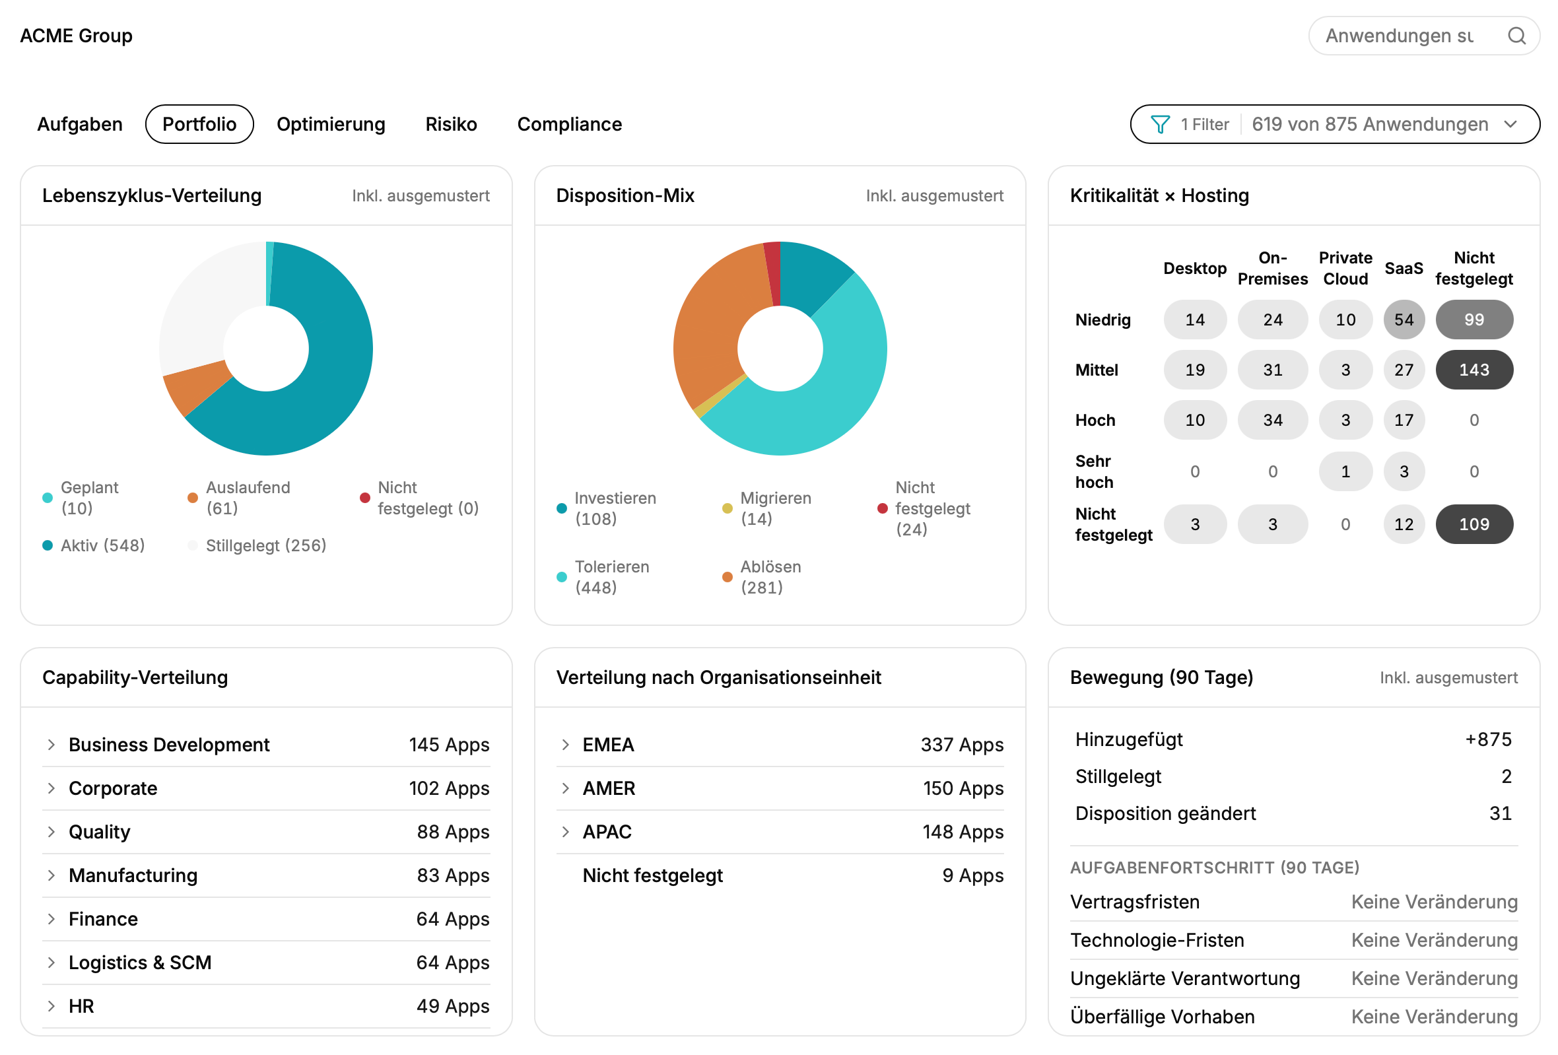
Task: Click the Niedrig / SaaS cell 54
Action: click(1404, 320)
